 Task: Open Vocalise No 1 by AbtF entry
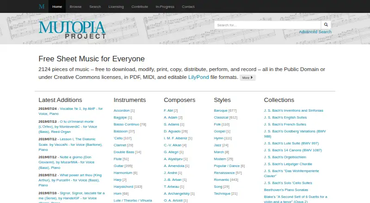pyautogui.click(x=71, y=111)
